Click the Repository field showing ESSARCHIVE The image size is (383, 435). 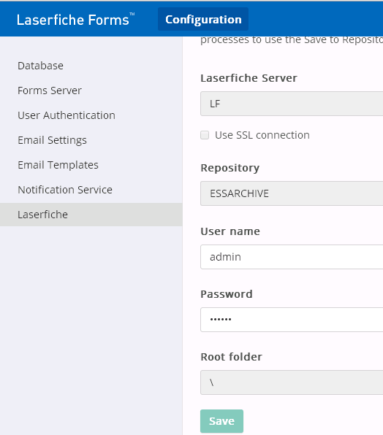tap(292, 193)
